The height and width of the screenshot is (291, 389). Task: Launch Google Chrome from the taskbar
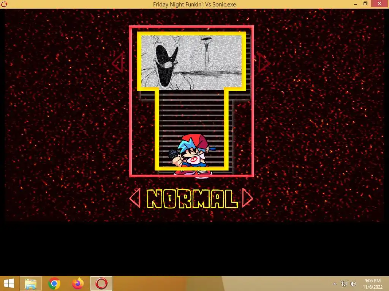(54, 283)
